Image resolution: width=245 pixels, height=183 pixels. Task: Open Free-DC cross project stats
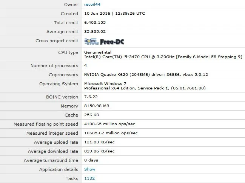click(x=112, y=42)
